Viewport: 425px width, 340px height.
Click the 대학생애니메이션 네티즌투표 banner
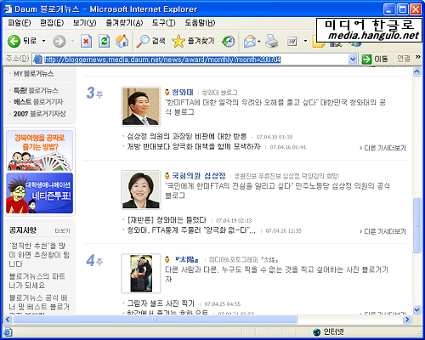(39, 193)
